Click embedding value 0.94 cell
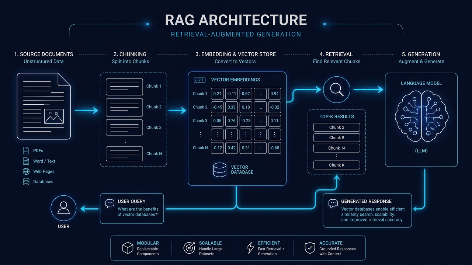This screenshot has width=472, height=265. (x=274, y=94)
